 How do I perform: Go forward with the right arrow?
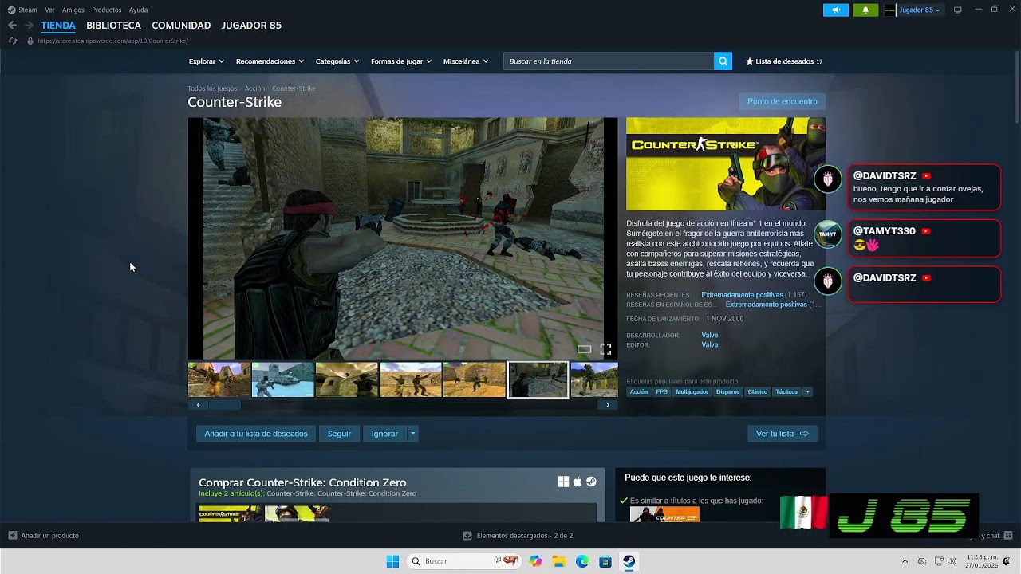(x=29, y=26)
